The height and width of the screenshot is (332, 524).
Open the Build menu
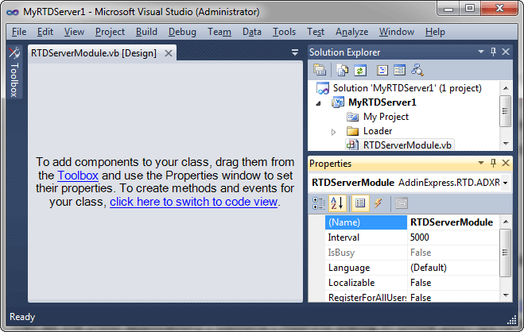146,32
